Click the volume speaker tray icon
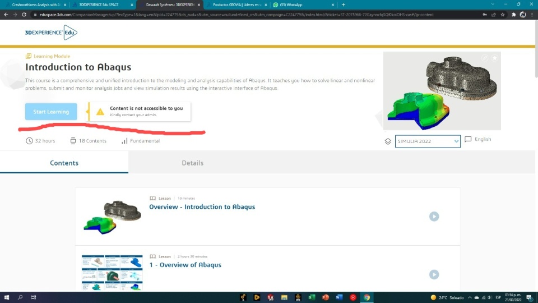This screenshot has height=303, width=538. (490, 297)
